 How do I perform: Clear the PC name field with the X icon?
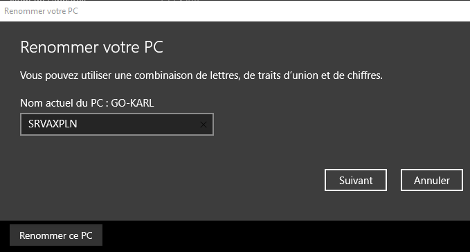(x=204, y=125)
